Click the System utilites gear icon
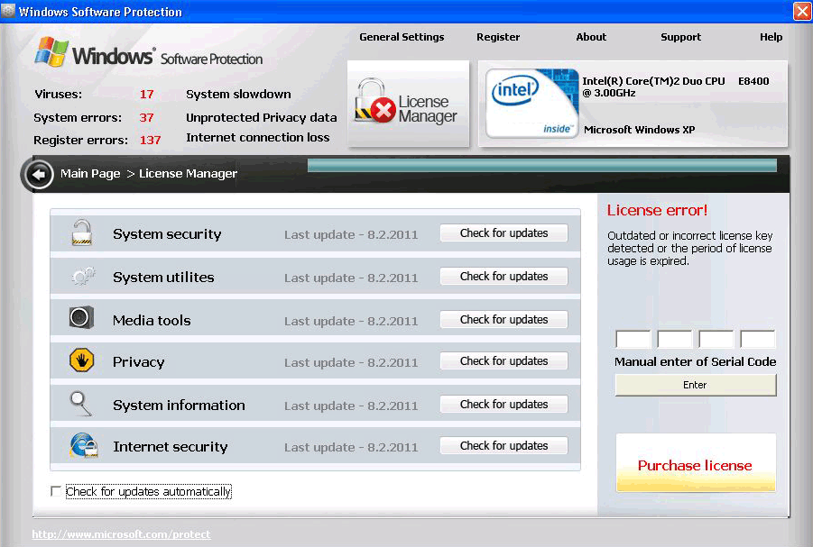 point(80,277)
